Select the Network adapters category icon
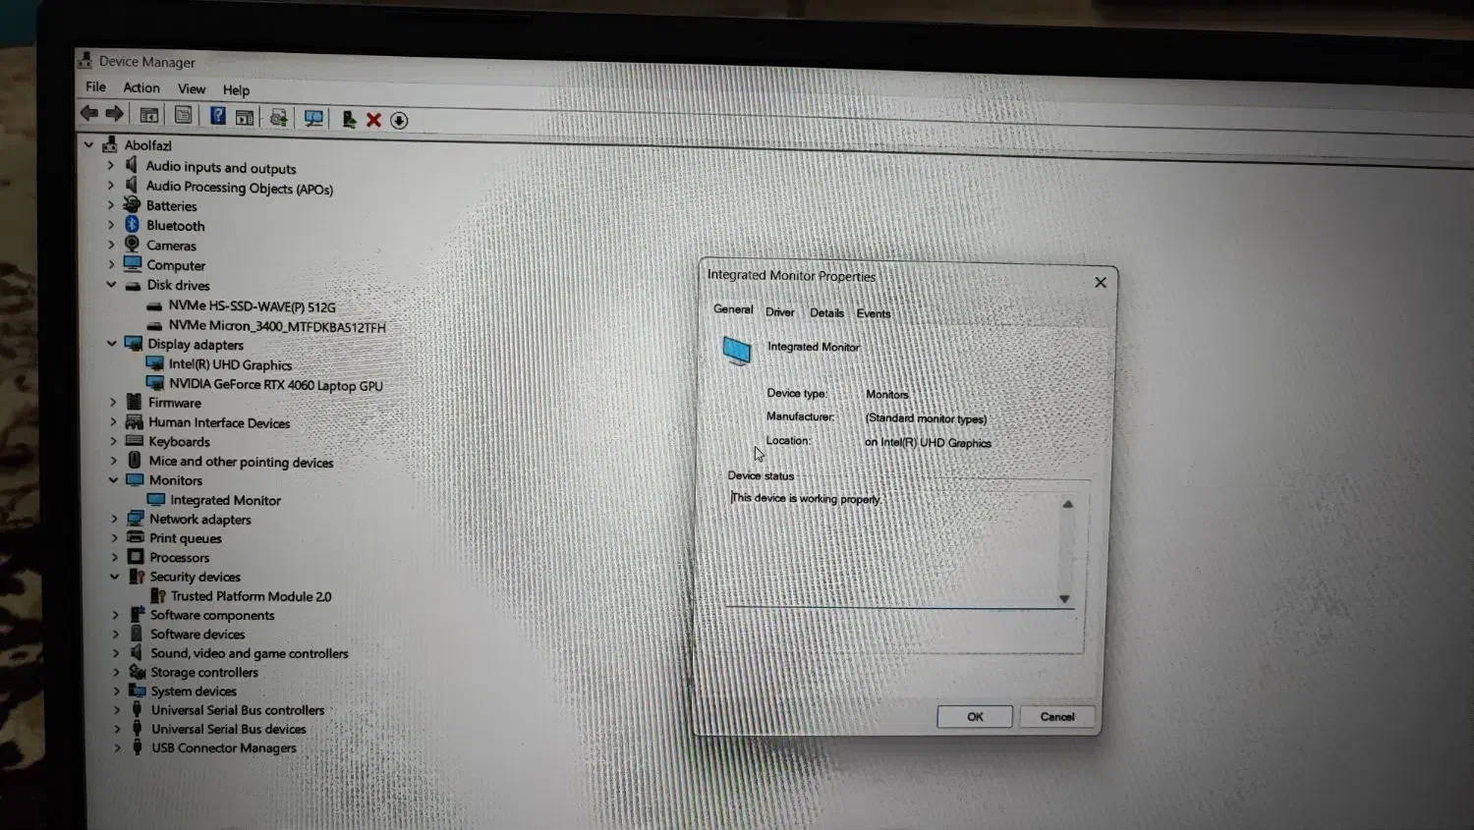1474x830 pixels. click(136, 518)
